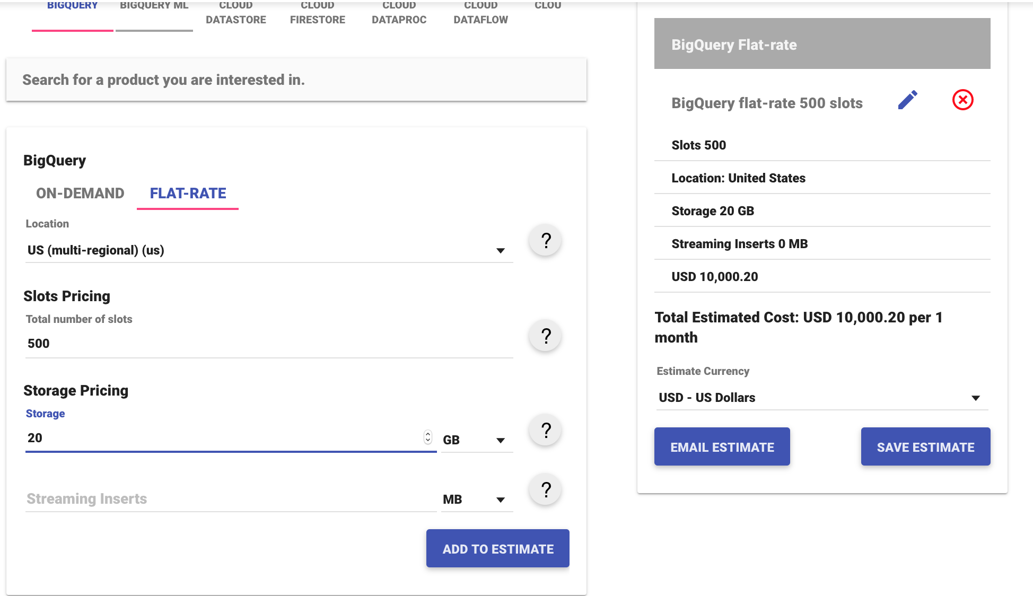Open help for Streaming Inserts
This screenshot has width=1033, height=596.
click(545, 489)
